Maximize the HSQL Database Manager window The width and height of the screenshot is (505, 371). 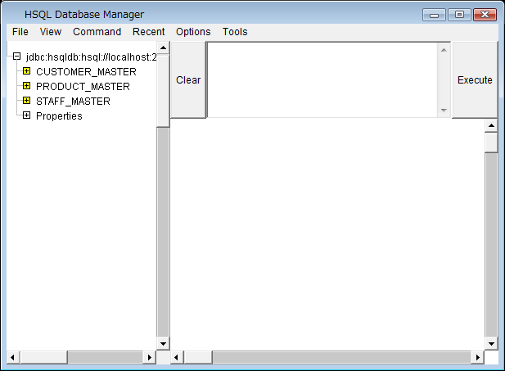[459, 15]
